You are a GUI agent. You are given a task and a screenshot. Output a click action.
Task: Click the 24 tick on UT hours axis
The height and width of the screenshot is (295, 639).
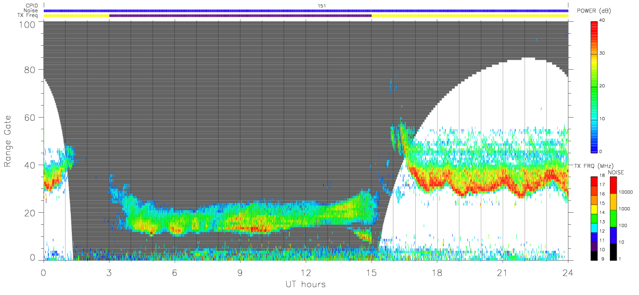point(568,273)
